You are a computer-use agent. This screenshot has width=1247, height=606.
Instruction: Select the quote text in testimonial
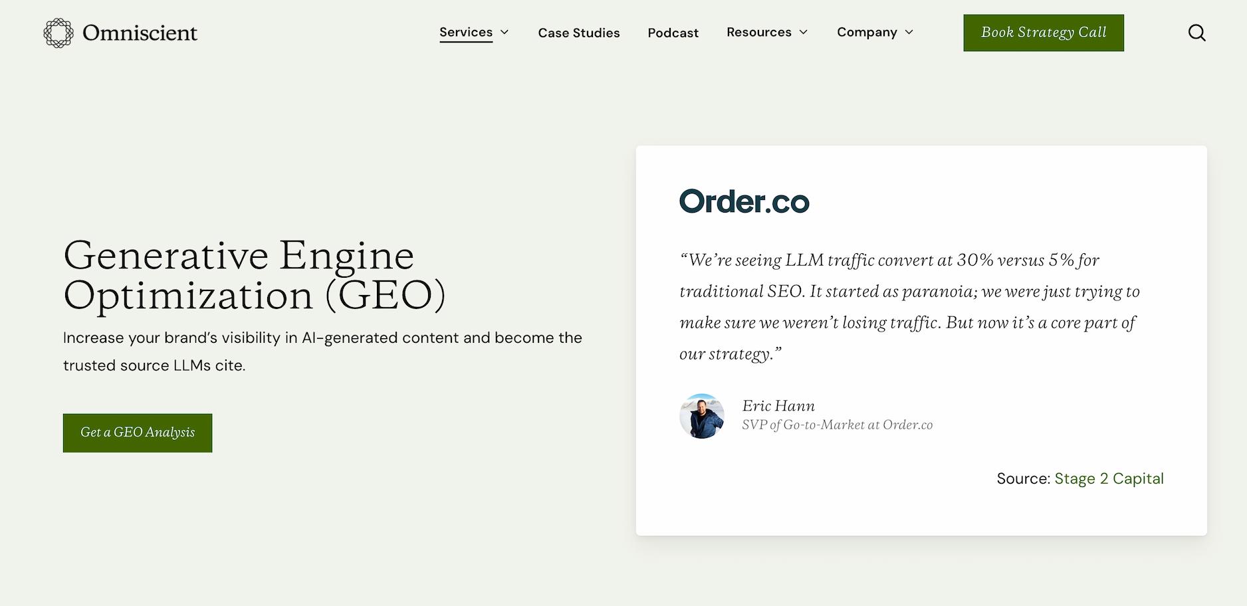(909, 306)
